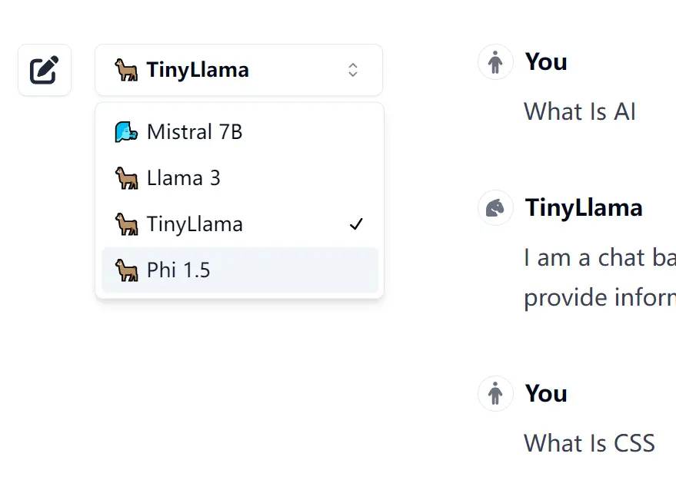
Task: Click the llama icon next to Llama 3
Action: (126, 177)
